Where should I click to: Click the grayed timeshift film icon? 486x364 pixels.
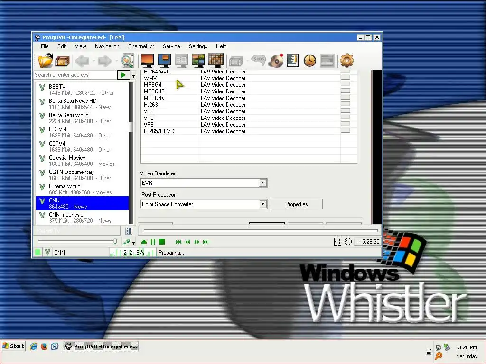236,61
